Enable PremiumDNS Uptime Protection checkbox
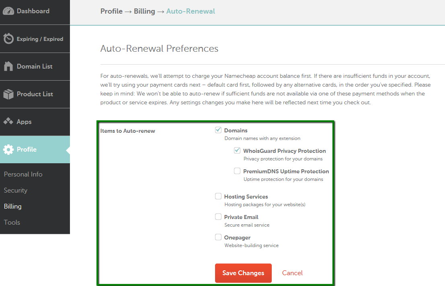445x286 pixels. pyautogui.click(x=237, y=171)
